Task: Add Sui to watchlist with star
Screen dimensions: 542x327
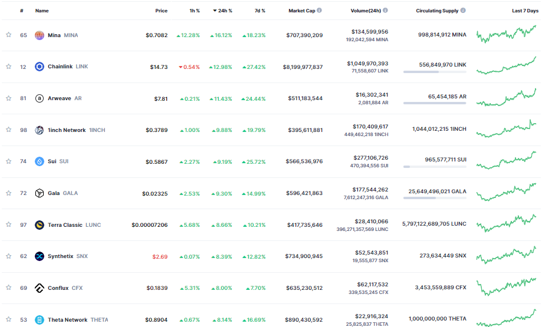Action: coord(9,161)
